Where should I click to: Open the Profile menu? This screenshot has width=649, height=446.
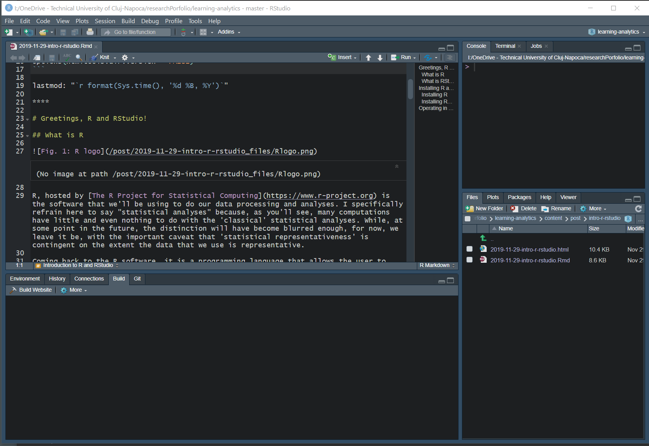pos(174,21)
